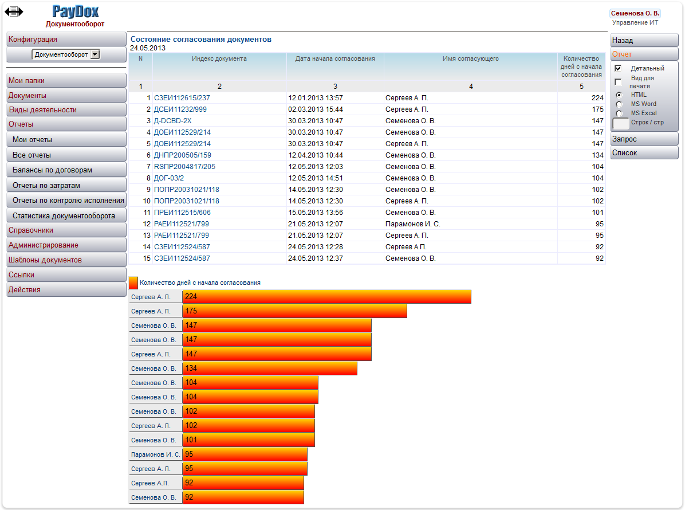Open Статистика документооборота report
This screenshot has height=510, width=685.
pos(66,216)
